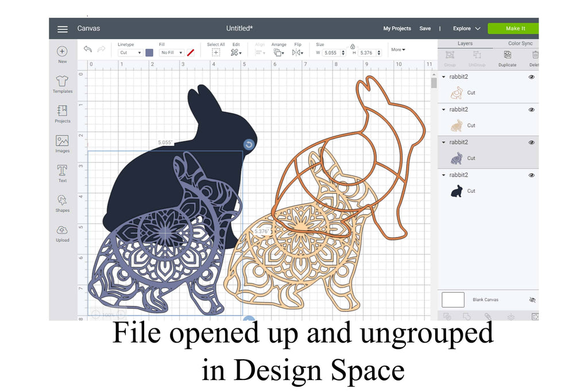Expand the More toolbar options
This screenshot has height=392, width=588.
398,49
